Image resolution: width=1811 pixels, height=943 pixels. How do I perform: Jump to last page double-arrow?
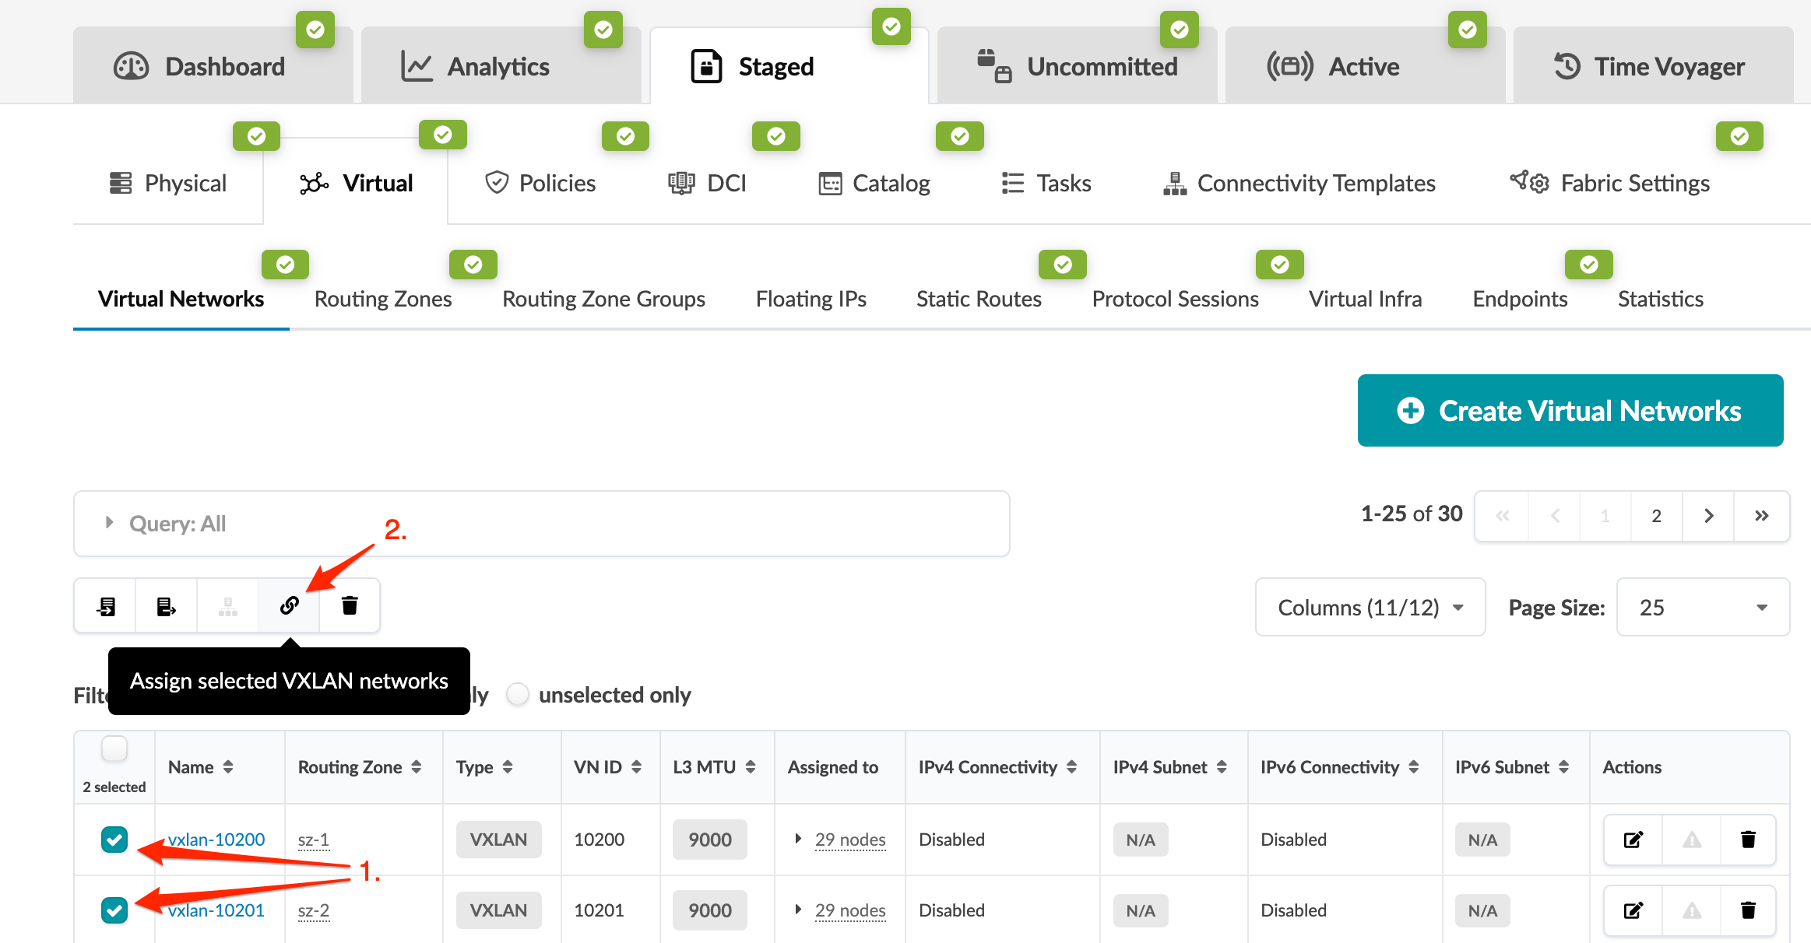1761,516
